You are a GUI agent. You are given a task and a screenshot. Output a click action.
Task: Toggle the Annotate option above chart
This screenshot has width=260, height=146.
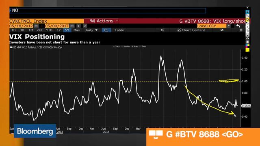[126, 46]
